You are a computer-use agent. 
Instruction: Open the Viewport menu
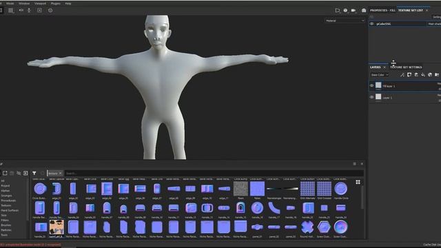tap(40, 3)
